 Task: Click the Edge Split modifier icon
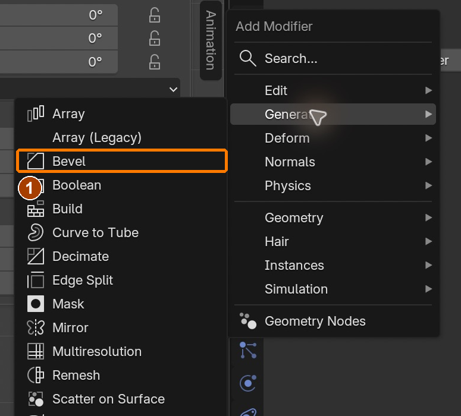click(36, 280)
